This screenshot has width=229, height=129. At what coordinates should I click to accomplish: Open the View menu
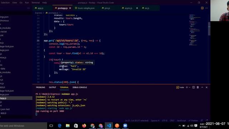coord(14,3)
